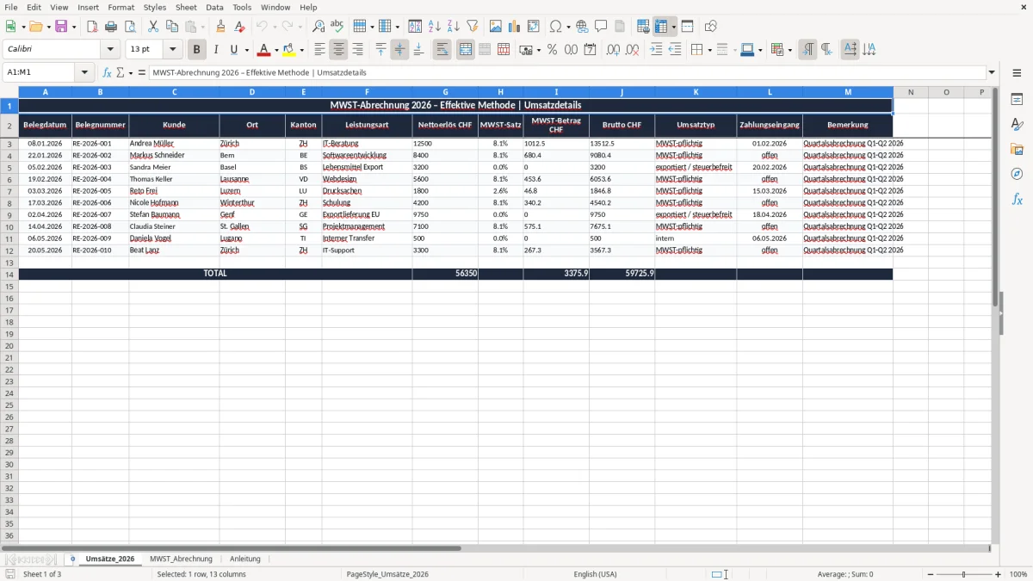This screenshot has height=581, width=1033.
Task: Toggle Wrap Text button
Action: pyautogui.click(x=442, y=50)
